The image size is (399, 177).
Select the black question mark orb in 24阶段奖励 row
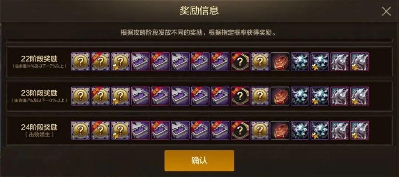[x=240, y=130]
